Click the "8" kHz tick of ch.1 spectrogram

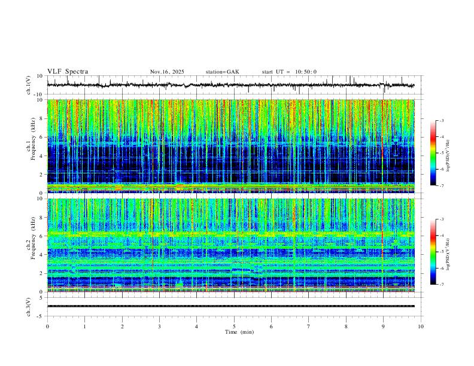click(x=42, y=118)
